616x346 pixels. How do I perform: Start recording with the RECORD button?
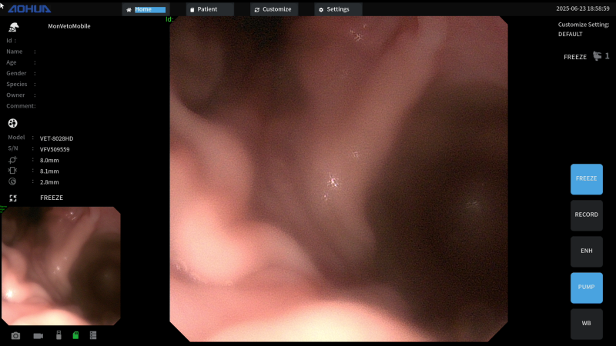[x=587, y=215]
